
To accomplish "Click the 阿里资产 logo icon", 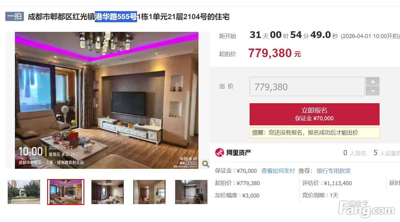I will point(220,152).
